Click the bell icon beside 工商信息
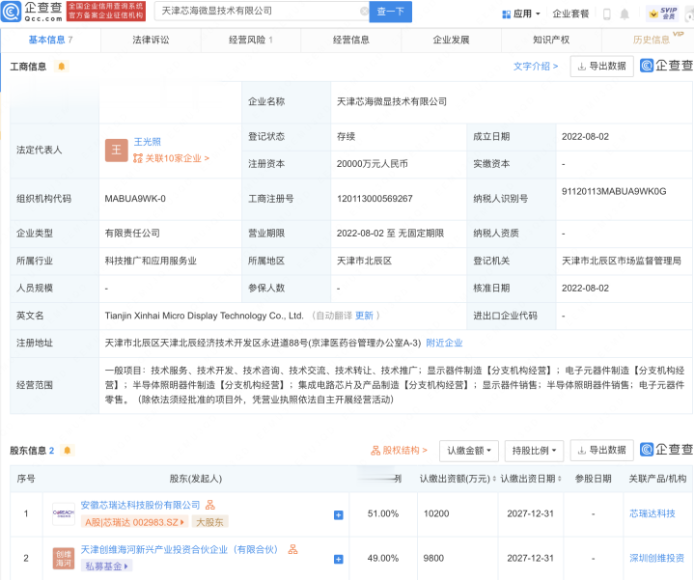Viewport: 694px width, 580px height. (x=62, y=67)
